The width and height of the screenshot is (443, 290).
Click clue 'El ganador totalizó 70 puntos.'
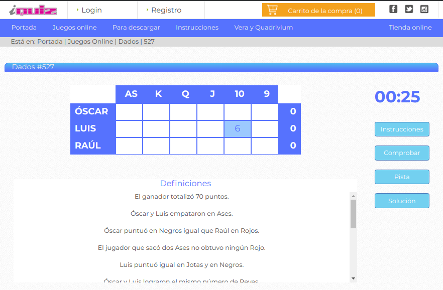click(x=182, y=197)
